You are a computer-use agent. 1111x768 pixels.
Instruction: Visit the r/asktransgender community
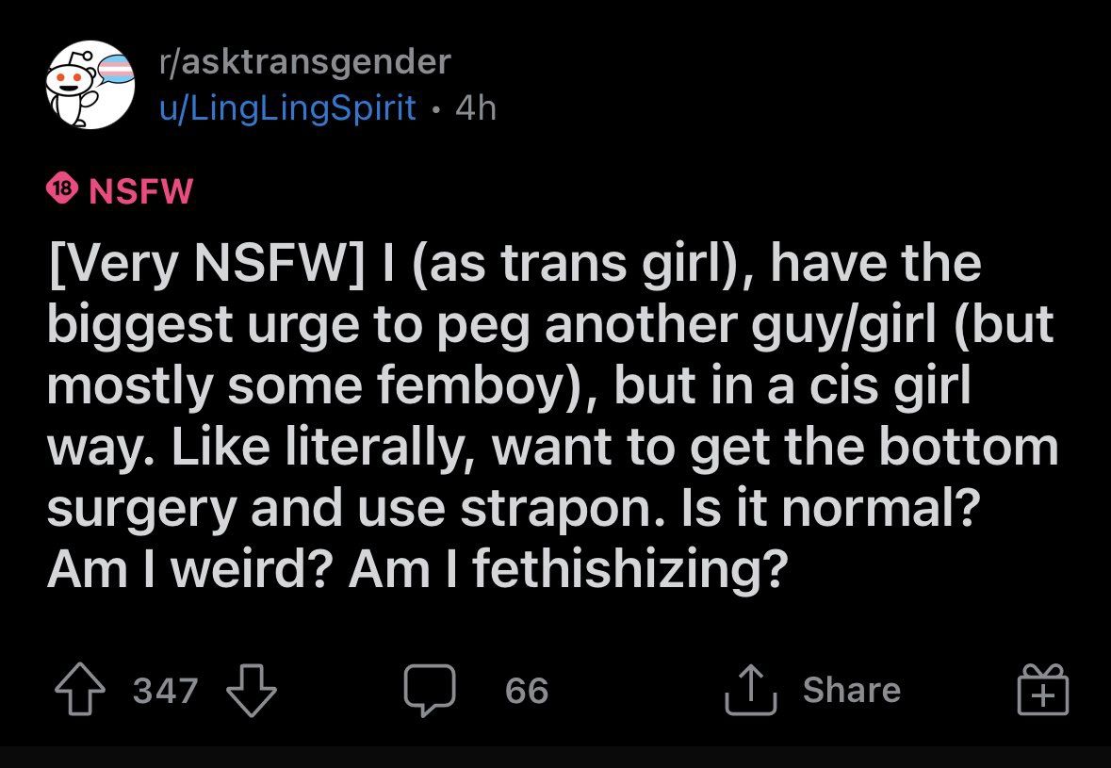(304, 61)
